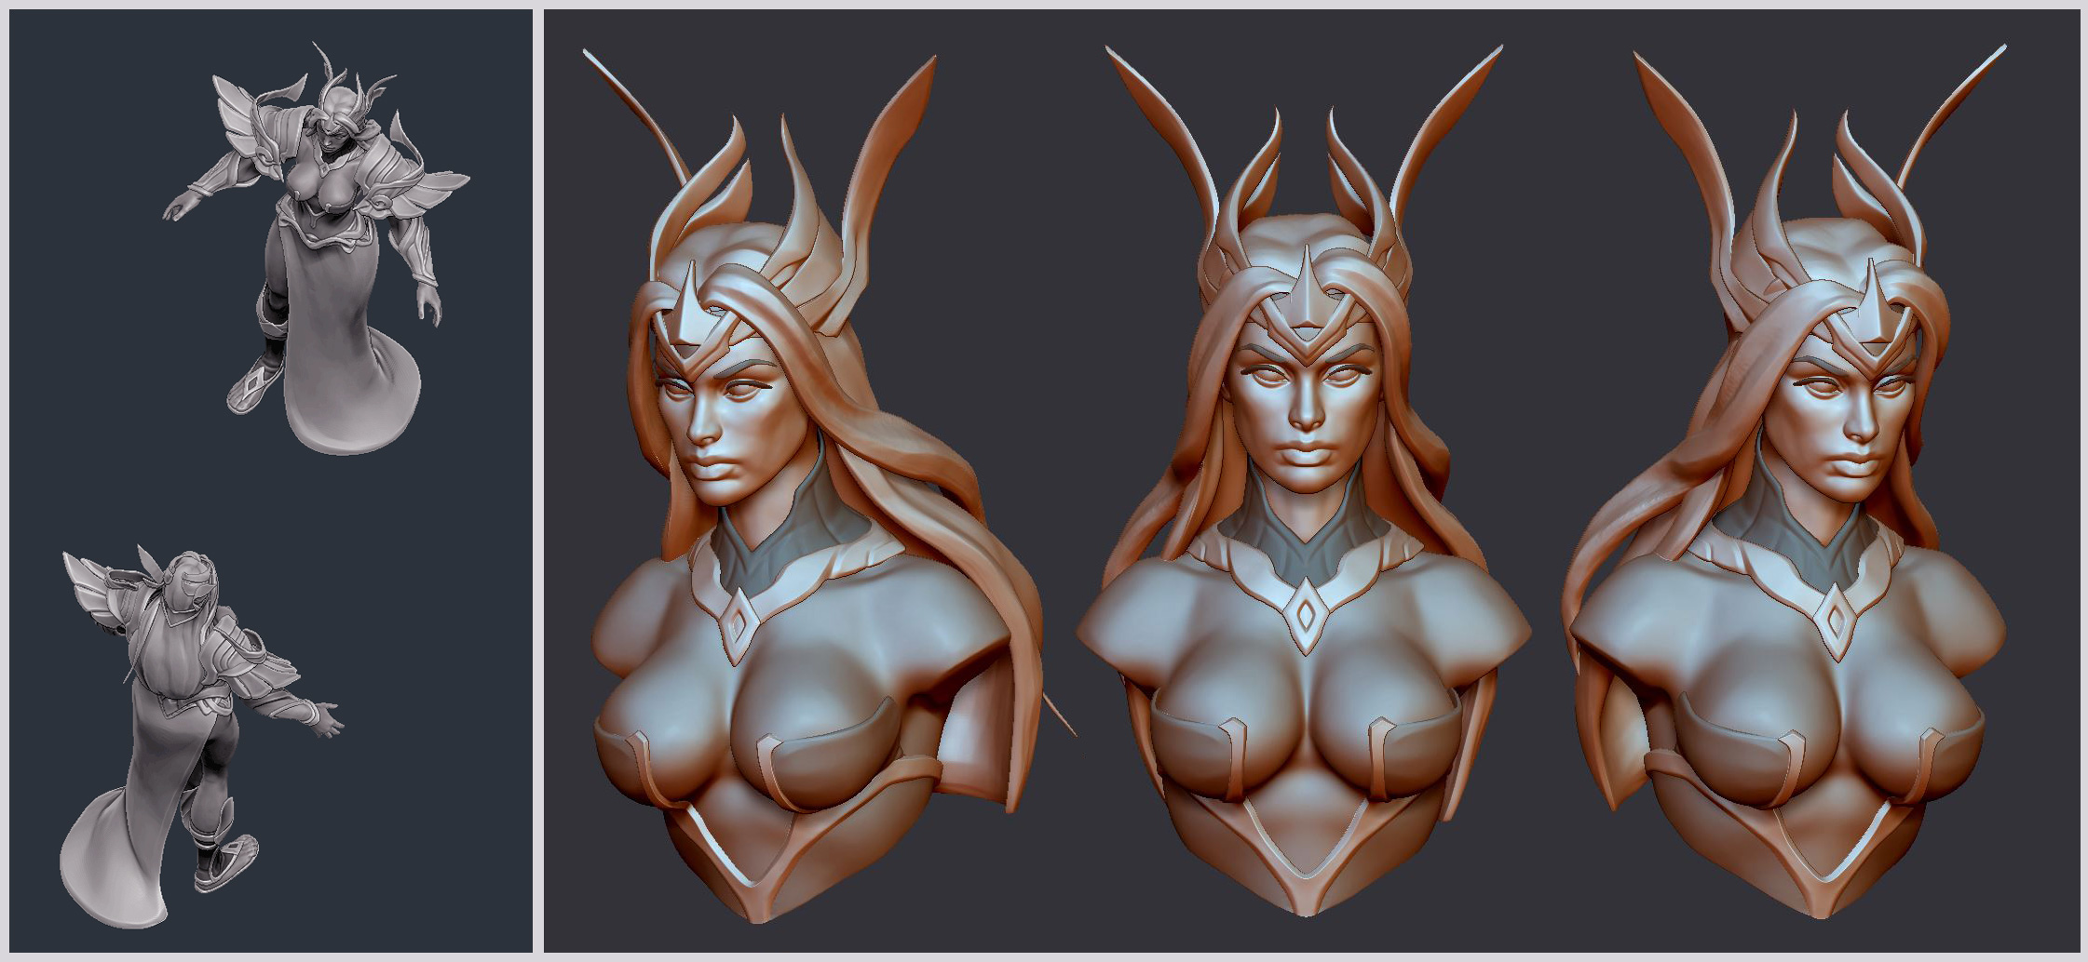The height and width of the screenshot is (962, 2088).
Task: Select the gray full-body back view render
Action: [201, 737]
